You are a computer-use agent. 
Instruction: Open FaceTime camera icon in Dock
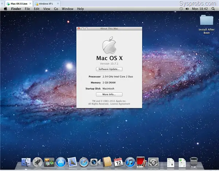pos(95,162)
